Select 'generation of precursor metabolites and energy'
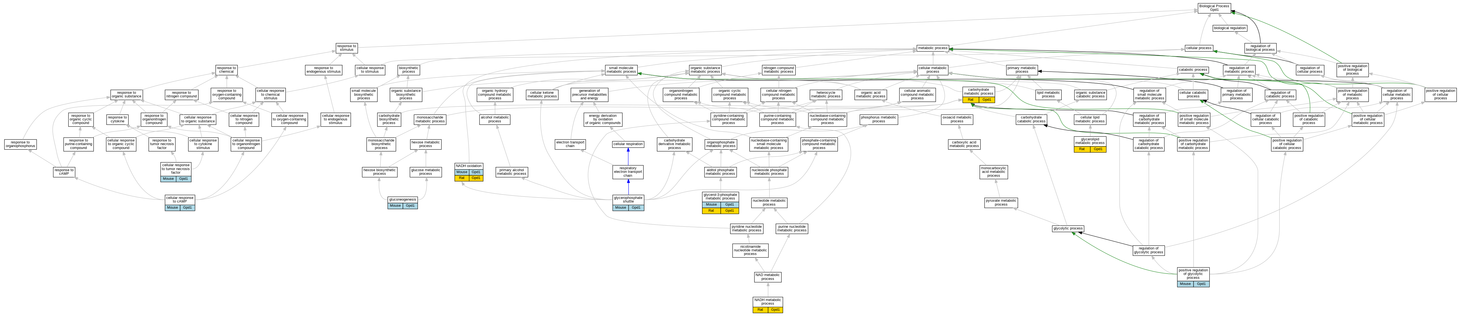The height and width of the screenshot is (316, 1461). click(x=589, y=95)
